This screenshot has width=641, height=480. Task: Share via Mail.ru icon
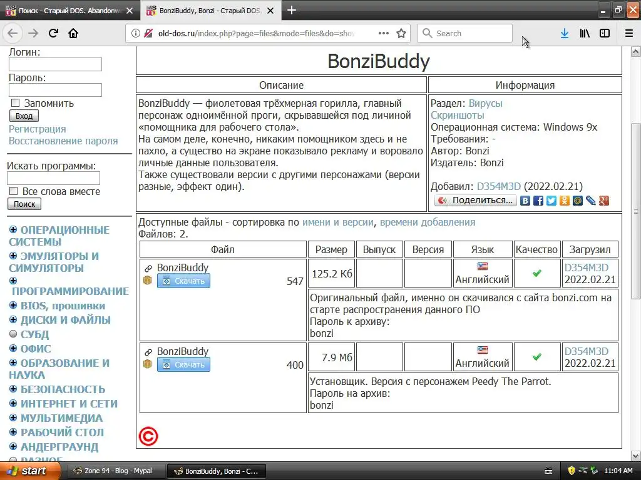coord(578,201)
